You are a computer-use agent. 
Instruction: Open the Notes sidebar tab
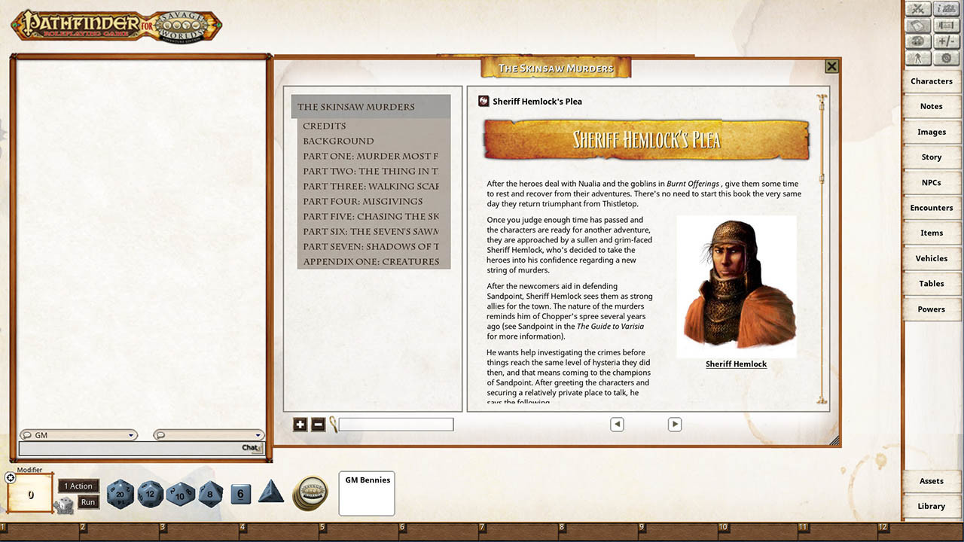(931, 106)
